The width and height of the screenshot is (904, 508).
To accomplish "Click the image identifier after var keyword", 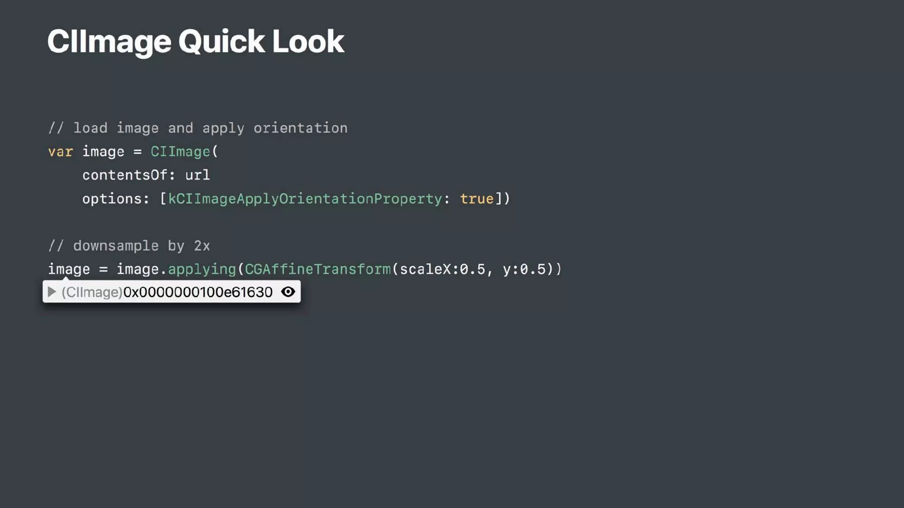I will click(x=103, y=152).
